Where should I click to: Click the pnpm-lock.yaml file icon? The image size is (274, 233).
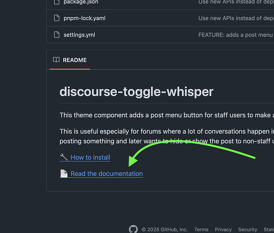click(x=56, y=18)
